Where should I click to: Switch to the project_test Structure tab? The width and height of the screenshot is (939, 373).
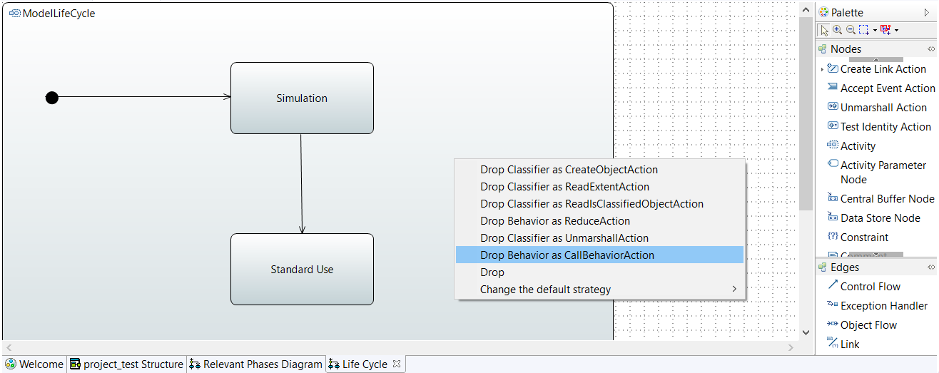coord(126,364)
